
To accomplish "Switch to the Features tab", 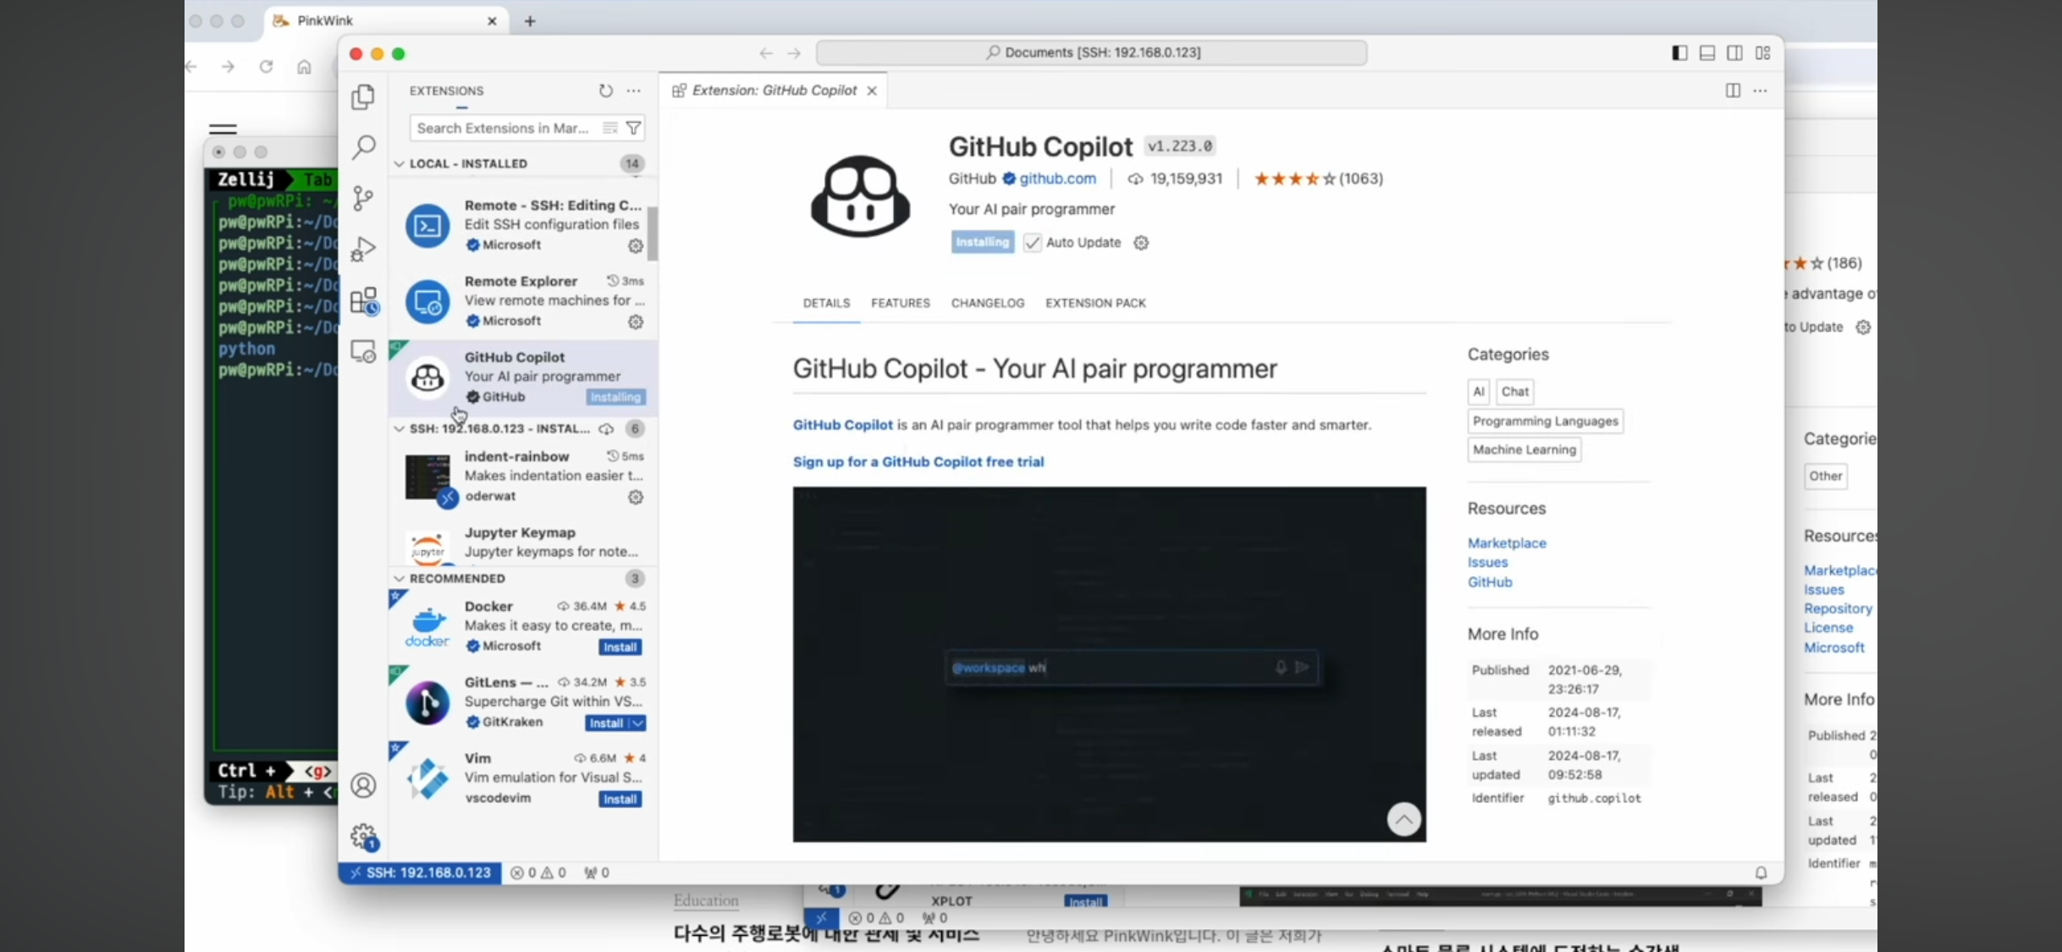I will click(x=900, y=303).
